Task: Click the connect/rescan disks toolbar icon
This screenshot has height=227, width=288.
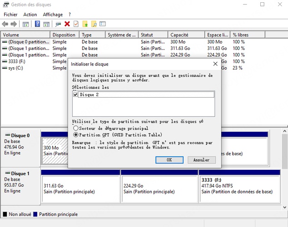Action: (58, 24)
